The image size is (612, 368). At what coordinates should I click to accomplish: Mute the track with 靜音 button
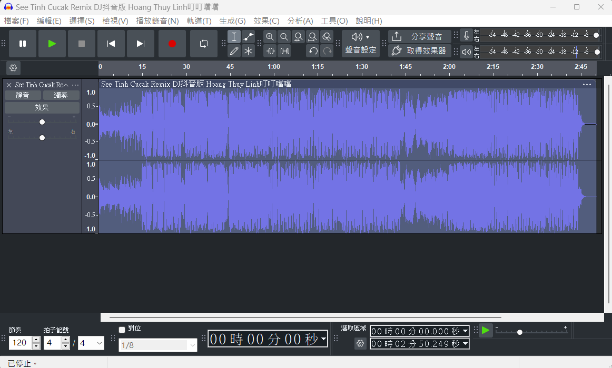click(23, 95)
